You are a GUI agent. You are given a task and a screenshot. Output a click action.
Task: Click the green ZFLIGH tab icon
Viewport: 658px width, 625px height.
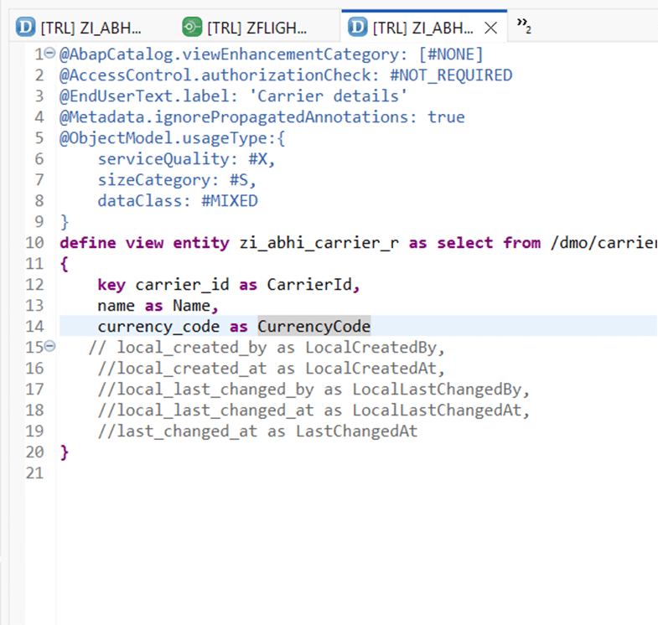coord(193,28)
